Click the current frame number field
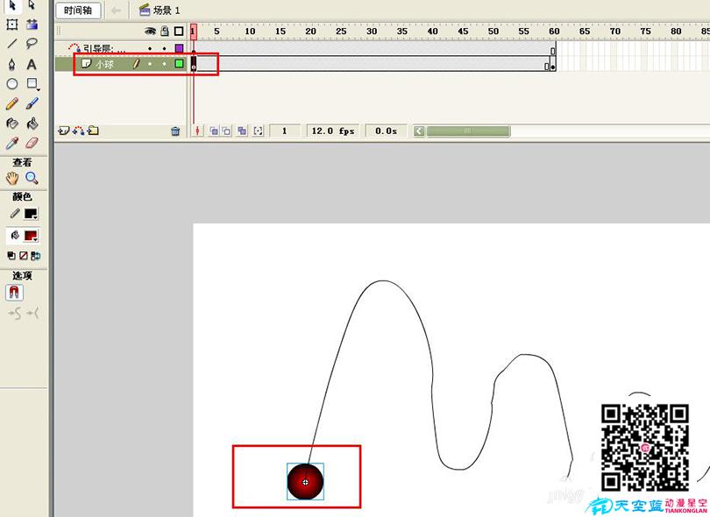 click(x=285, y=131)
